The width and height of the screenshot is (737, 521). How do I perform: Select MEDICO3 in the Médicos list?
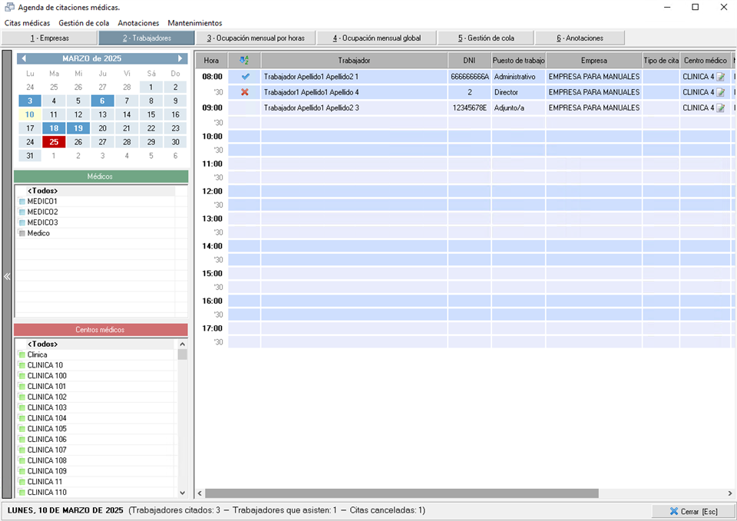click(42, 223)
